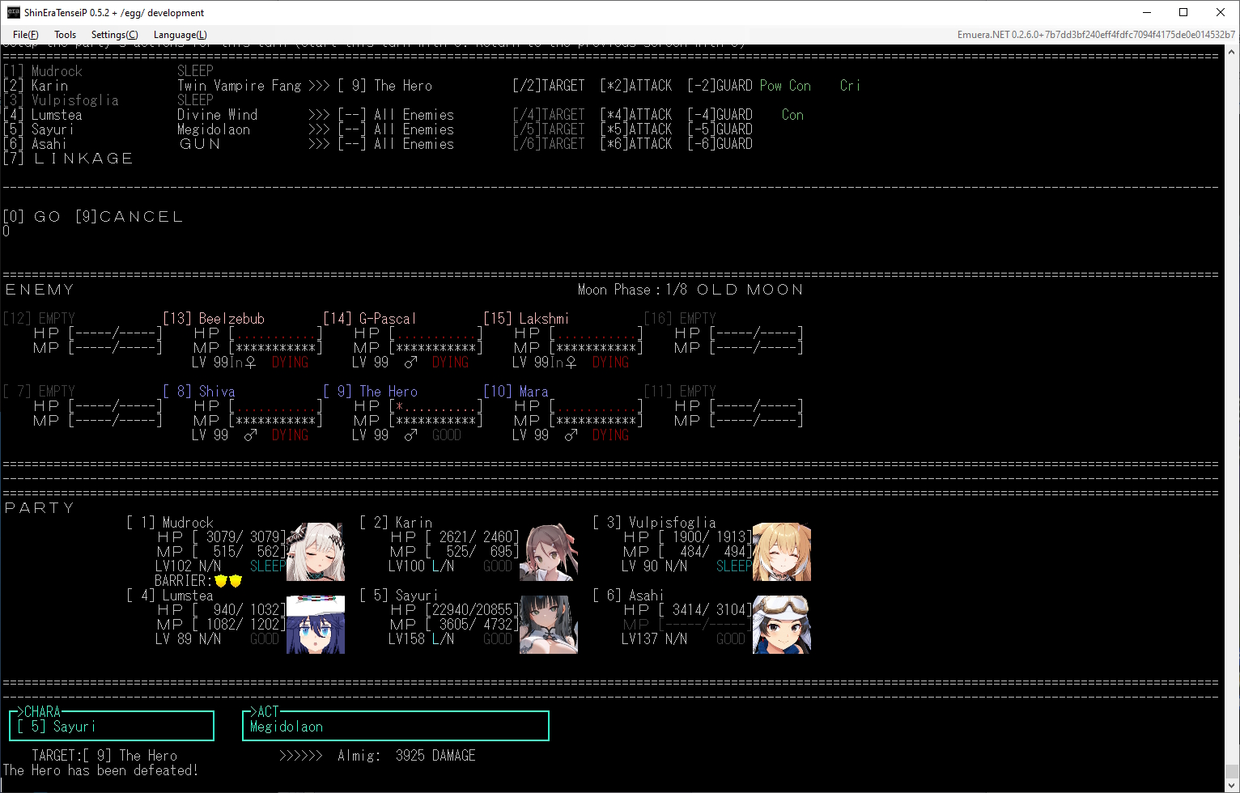Click Asahi's portrait thumbnail
The image size is (1240, 793).
(782, 625)
